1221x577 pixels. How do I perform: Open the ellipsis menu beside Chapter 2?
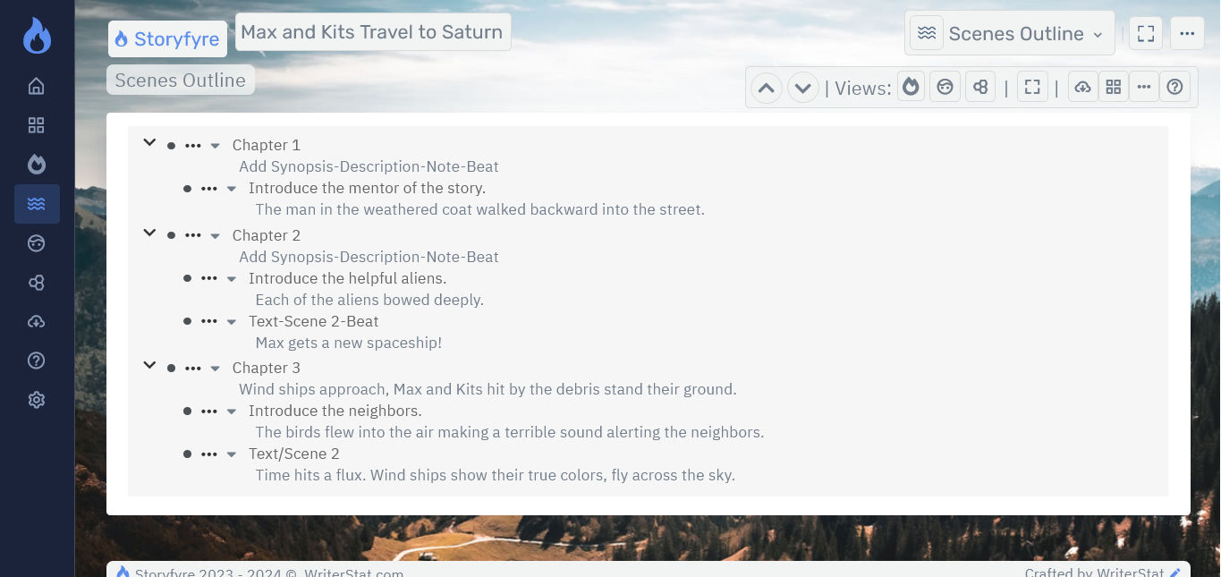pos(191,234)
